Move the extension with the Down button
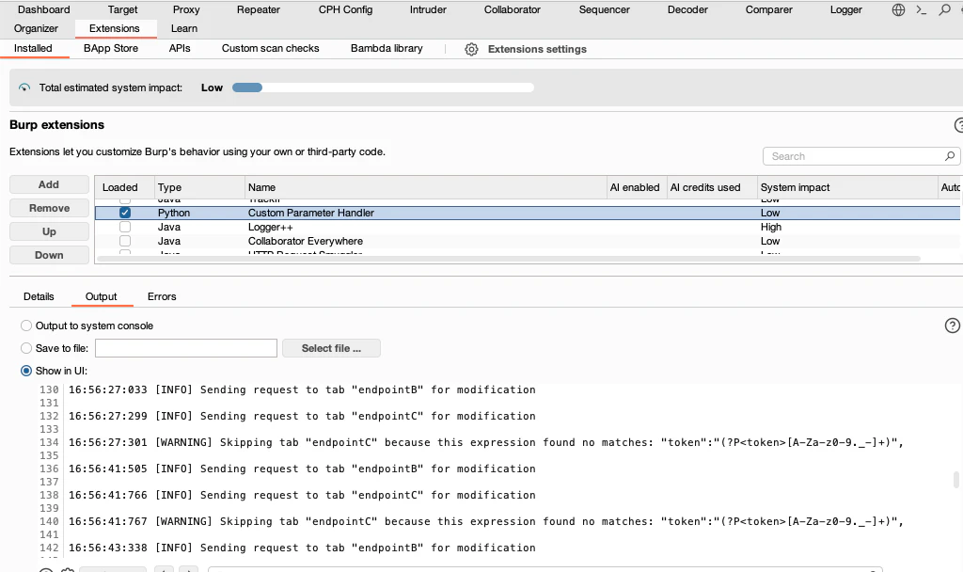The height and width of the screenshot is (572, 963). 49,255
